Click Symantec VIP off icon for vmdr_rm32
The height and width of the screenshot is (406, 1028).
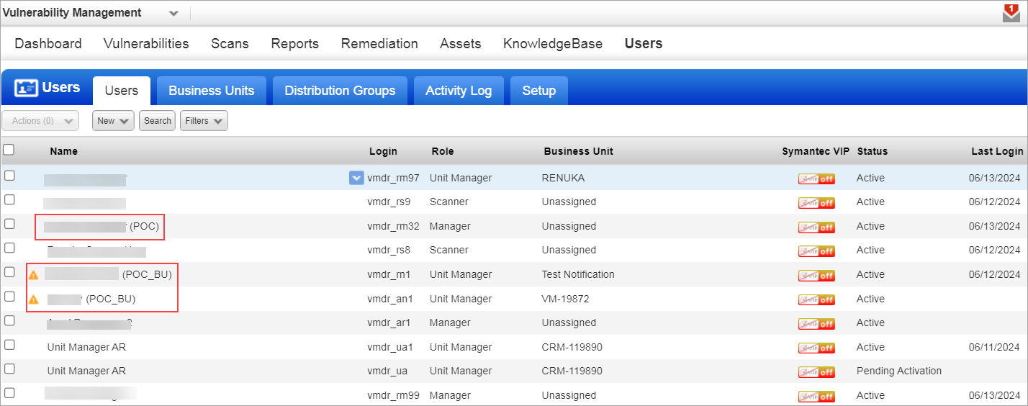816,227
